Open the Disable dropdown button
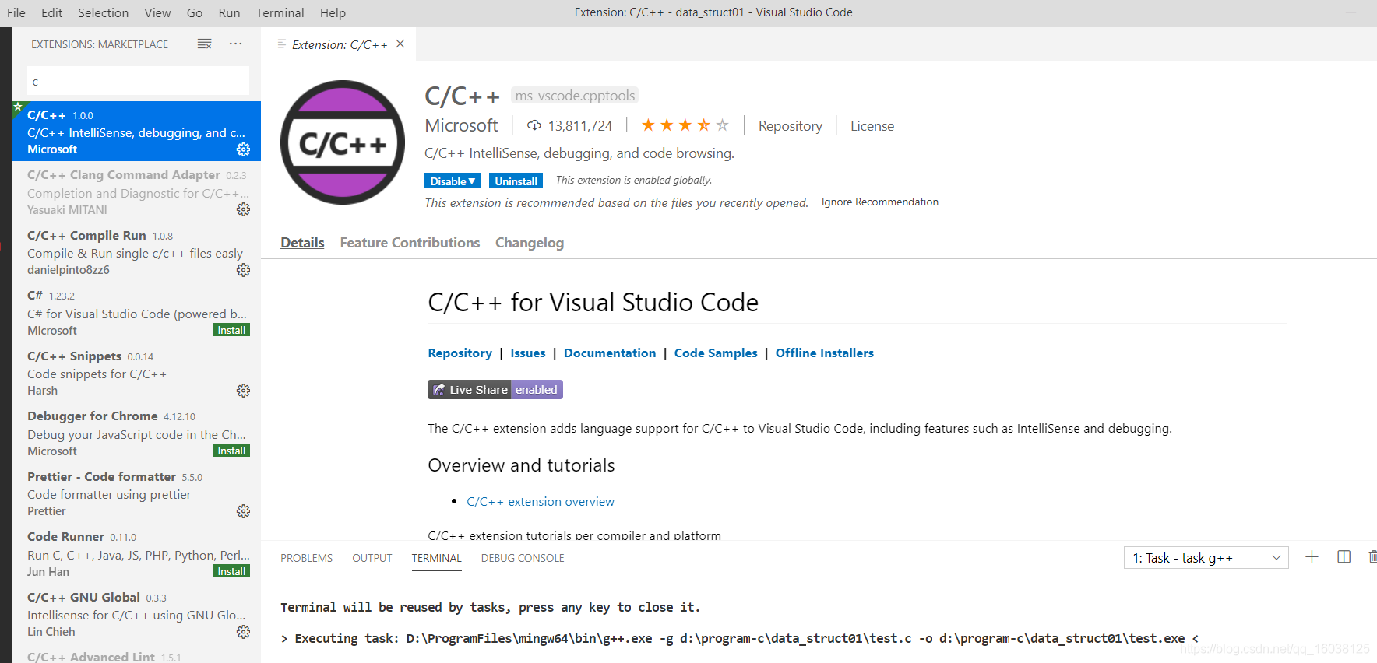Image resolution: width=1377 pixels, height=663 pixels. pos(453,181)
